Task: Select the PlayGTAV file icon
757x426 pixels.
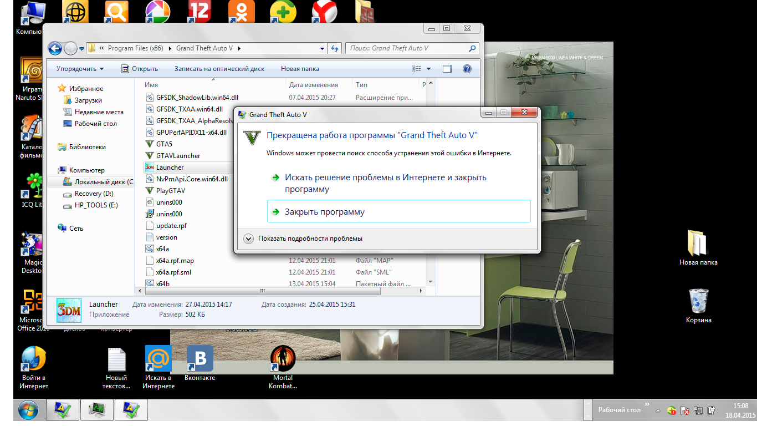Action: (x=149, y=191)
